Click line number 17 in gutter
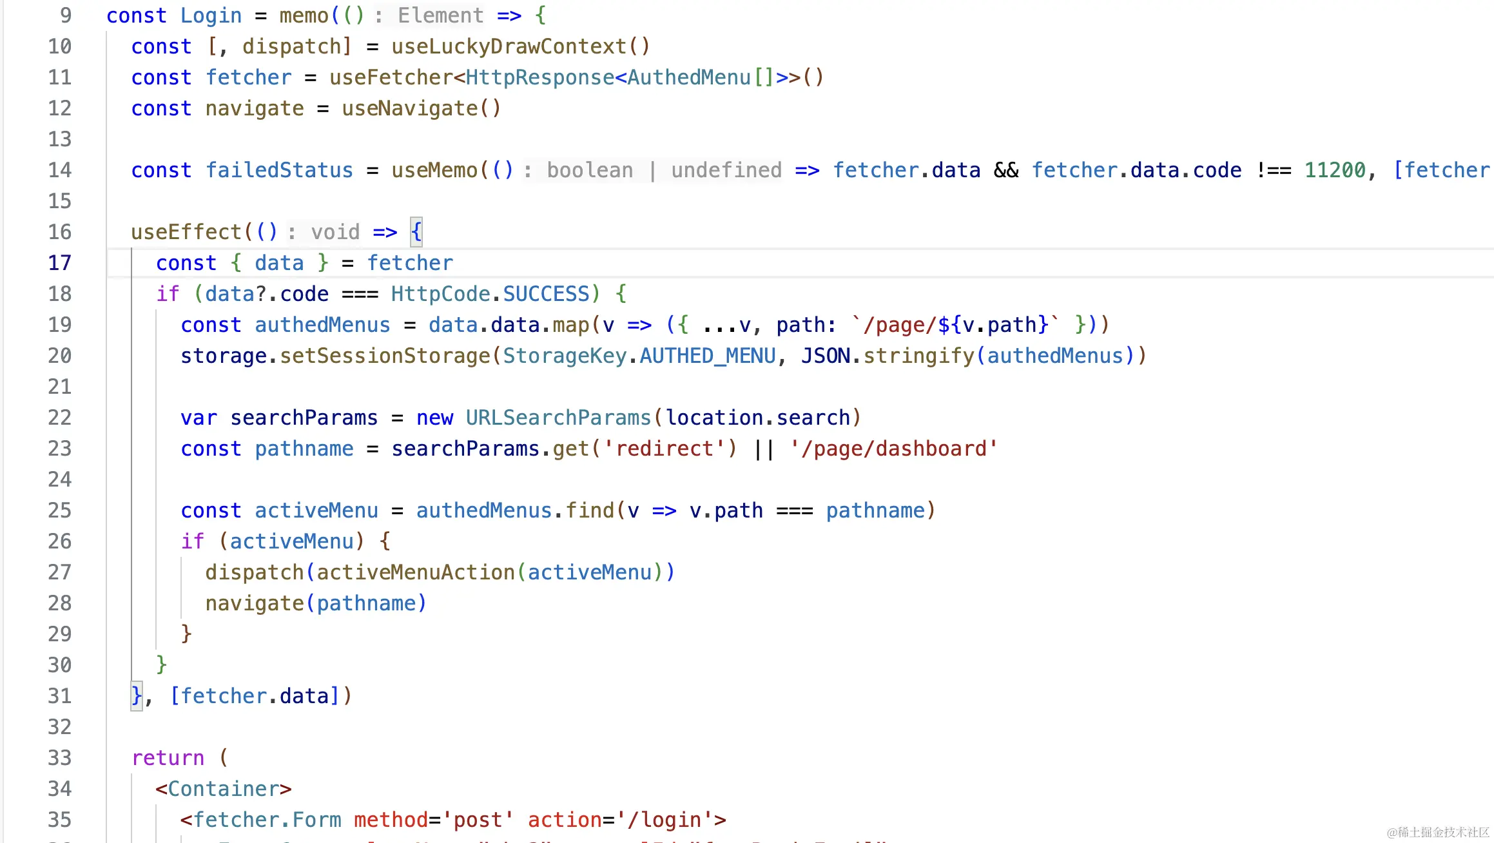Viewport: 1494px width, 843px height. [59, 263]
